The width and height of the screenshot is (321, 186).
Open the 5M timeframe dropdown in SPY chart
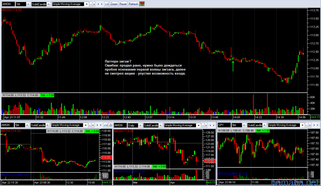pyautogui.click(x=244, y=125)
